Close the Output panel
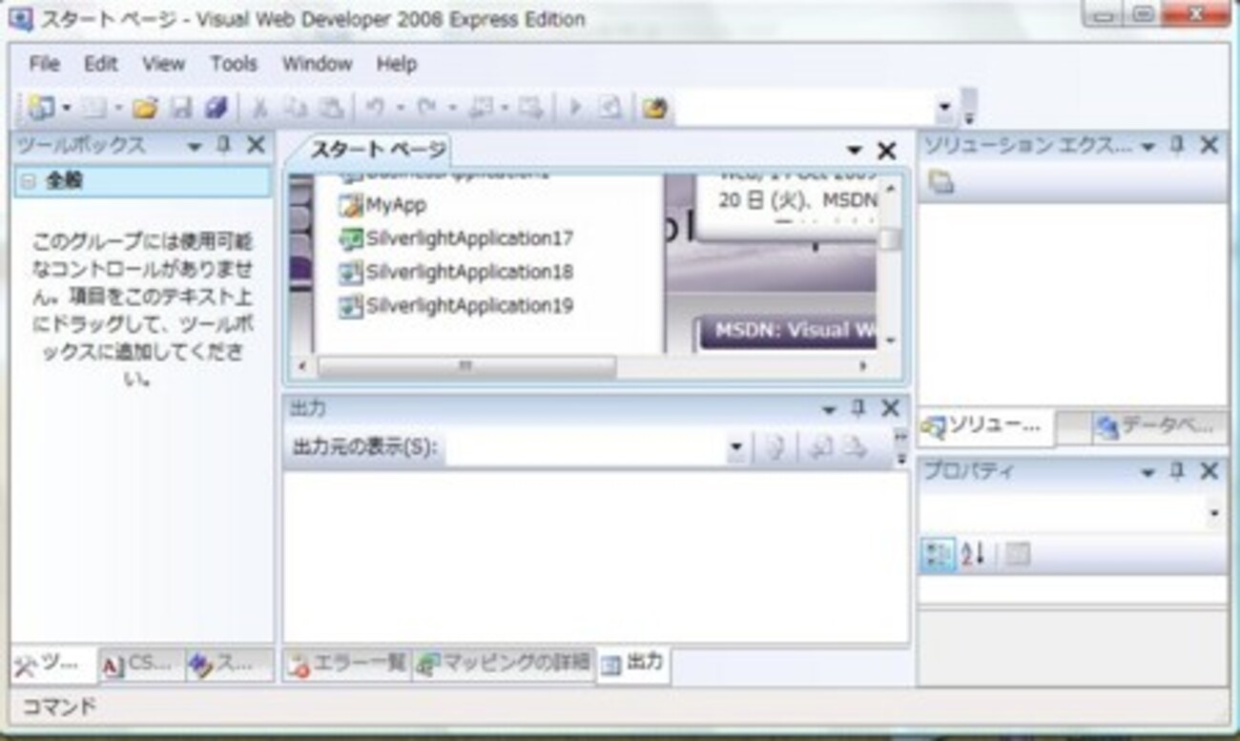The image size is (1240, 741). tap(890, 408)
